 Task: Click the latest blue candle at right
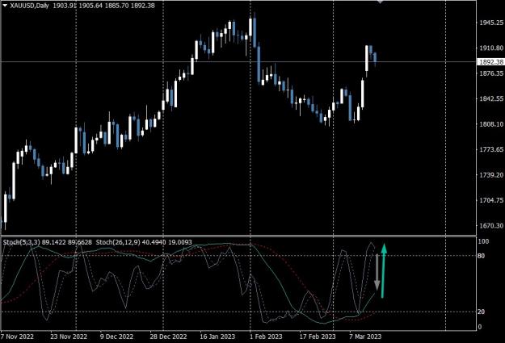pyautogui.click(x=375, y=59)
